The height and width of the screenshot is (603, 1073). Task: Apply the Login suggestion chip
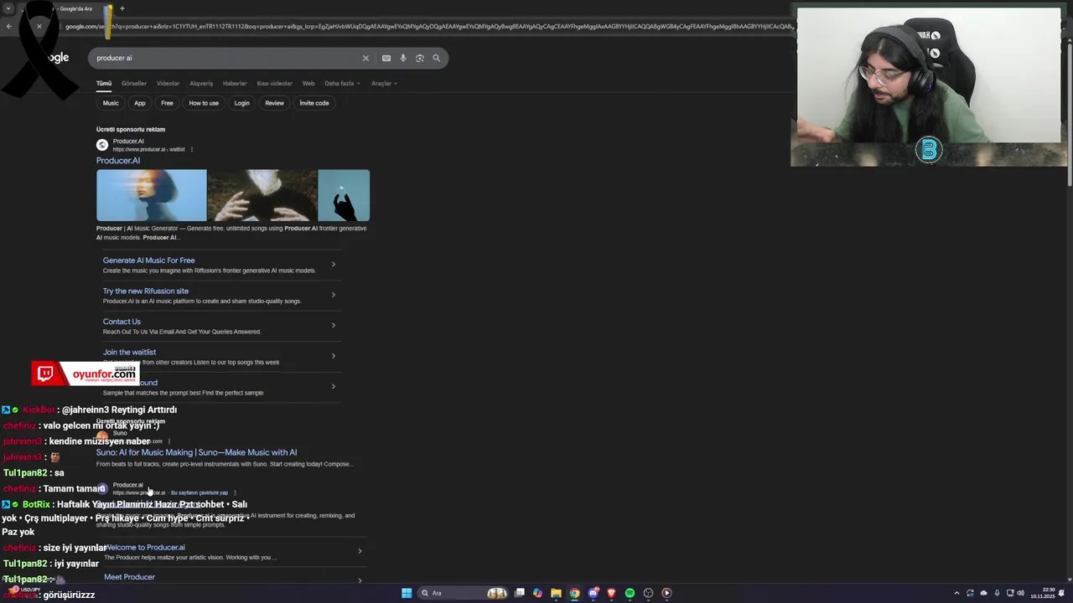pyautogui.click(x=241, y=103)
